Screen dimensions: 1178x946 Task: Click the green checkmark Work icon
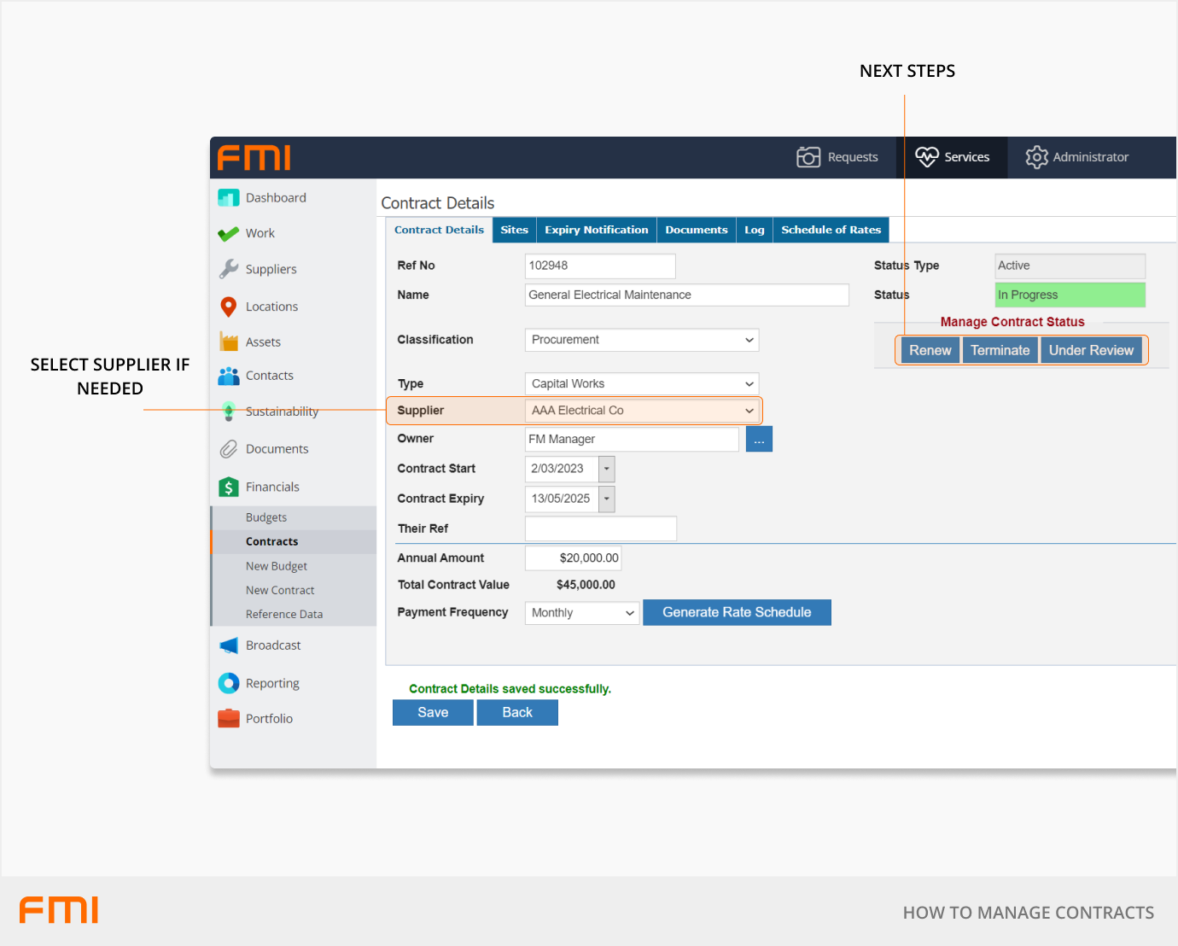click(229, 234)
